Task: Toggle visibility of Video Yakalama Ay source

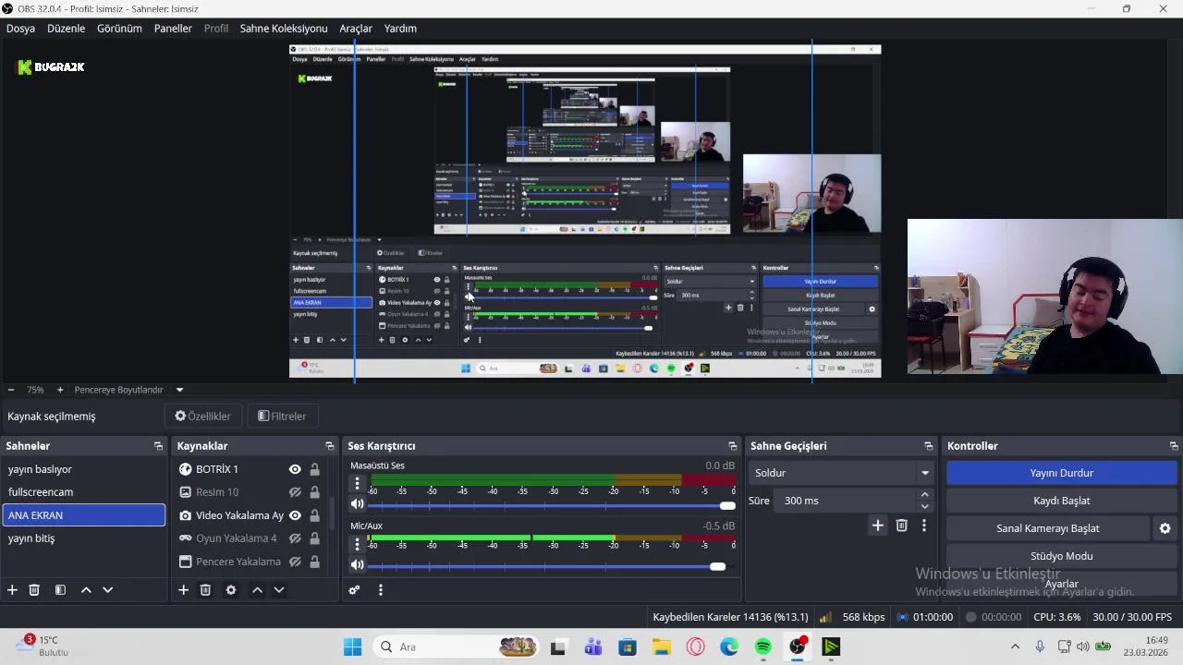Action: click(x=295, y=515)
